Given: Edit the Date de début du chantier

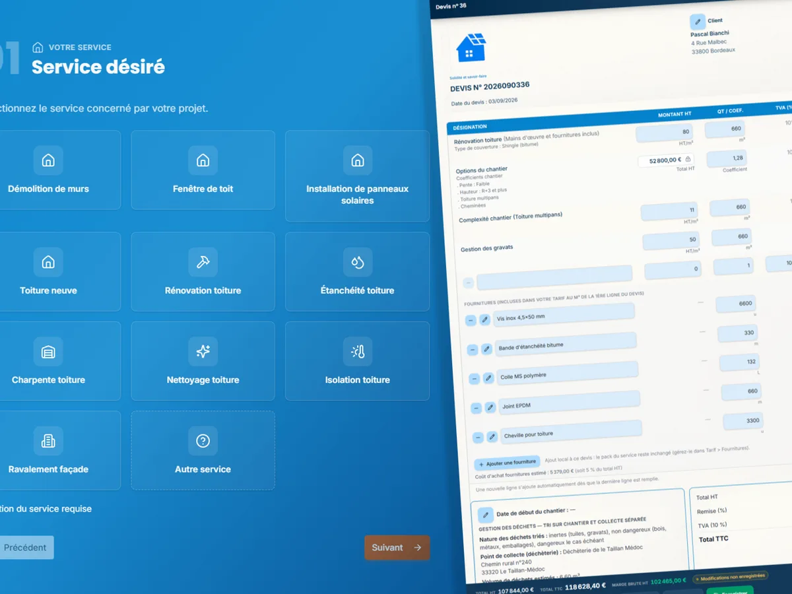Looking at the screenshot, I should tap(486, 514).
